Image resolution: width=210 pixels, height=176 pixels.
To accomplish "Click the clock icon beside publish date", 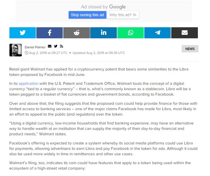I will click(26, 53).
